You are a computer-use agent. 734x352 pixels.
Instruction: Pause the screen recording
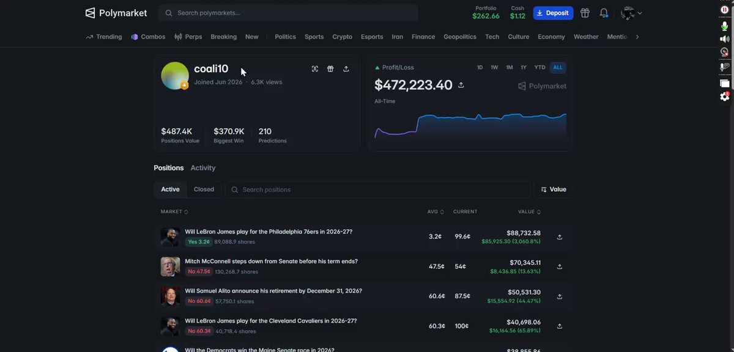(x=725, y=10)
